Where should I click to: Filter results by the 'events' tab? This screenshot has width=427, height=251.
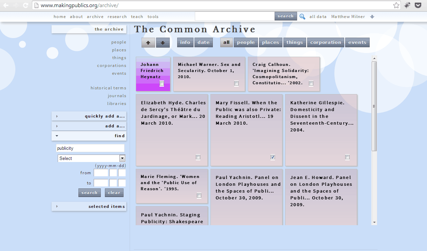(357, 42)
